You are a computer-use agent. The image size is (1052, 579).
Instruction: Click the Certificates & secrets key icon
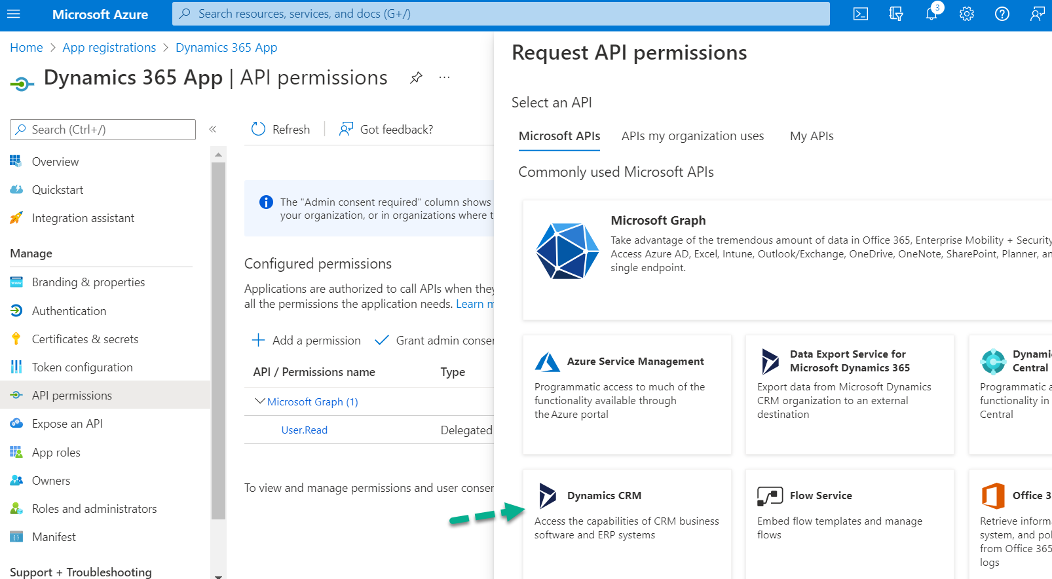pos(16,339)
